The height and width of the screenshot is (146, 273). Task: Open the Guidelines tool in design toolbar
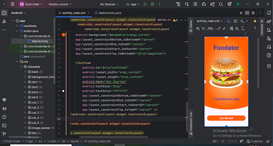(x=243, y=28)
